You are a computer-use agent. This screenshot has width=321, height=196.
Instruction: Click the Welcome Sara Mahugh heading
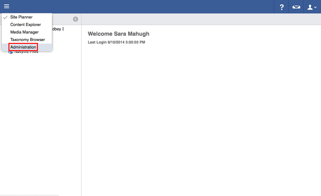(118, 34)
